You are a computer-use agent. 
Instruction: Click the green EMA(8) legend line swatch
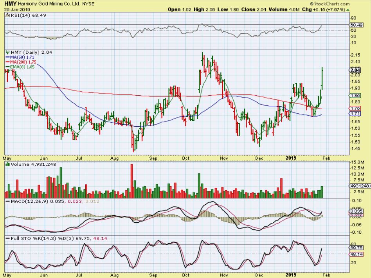coord(7,67)
